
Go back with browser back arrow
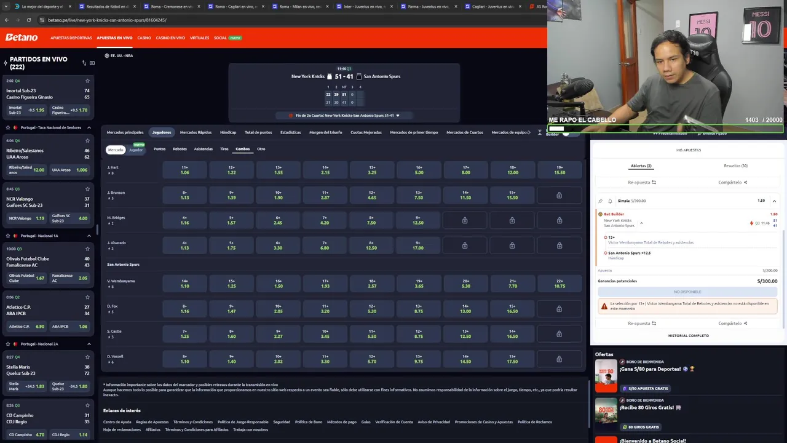click(6, 20)
